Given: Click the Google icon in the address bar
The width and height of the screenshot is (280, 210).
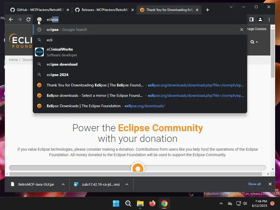Looking at the screenshot, I should pos(39,19).
